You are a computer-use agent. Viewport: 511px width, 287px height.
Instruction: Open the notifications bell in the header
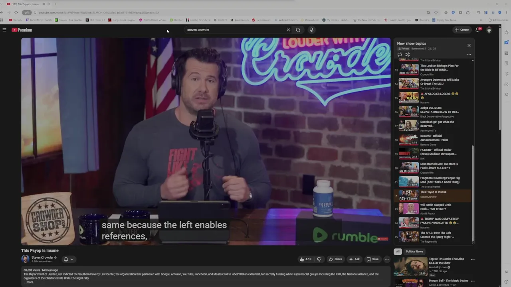click(x=477, y=30)
